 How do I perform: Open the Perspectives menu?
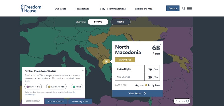[82, 9]
